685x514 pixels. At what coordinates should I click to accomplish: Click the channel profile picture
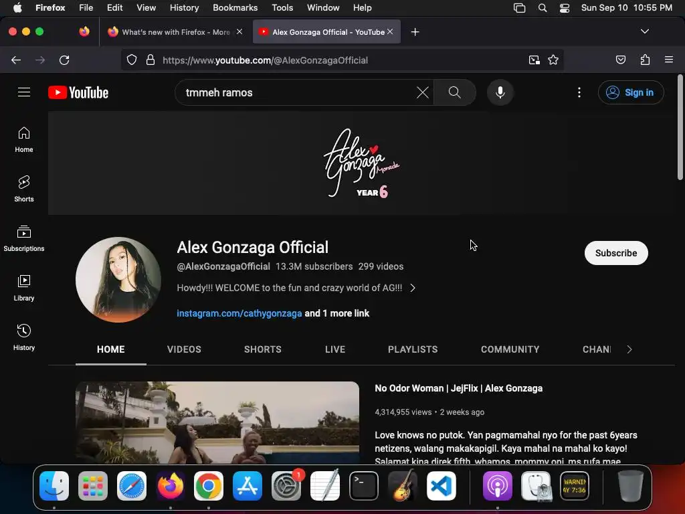pyautogui.click(x=118, y=280)
